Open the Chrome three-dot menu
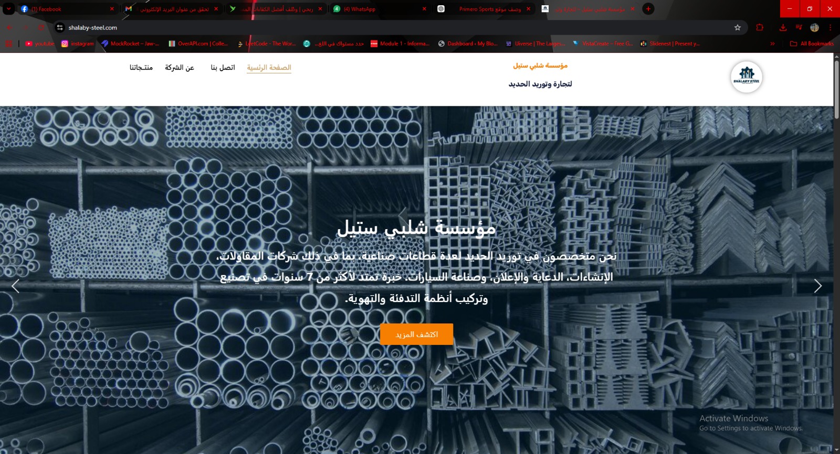The image size is (840, 454). (x=830, y=27)
